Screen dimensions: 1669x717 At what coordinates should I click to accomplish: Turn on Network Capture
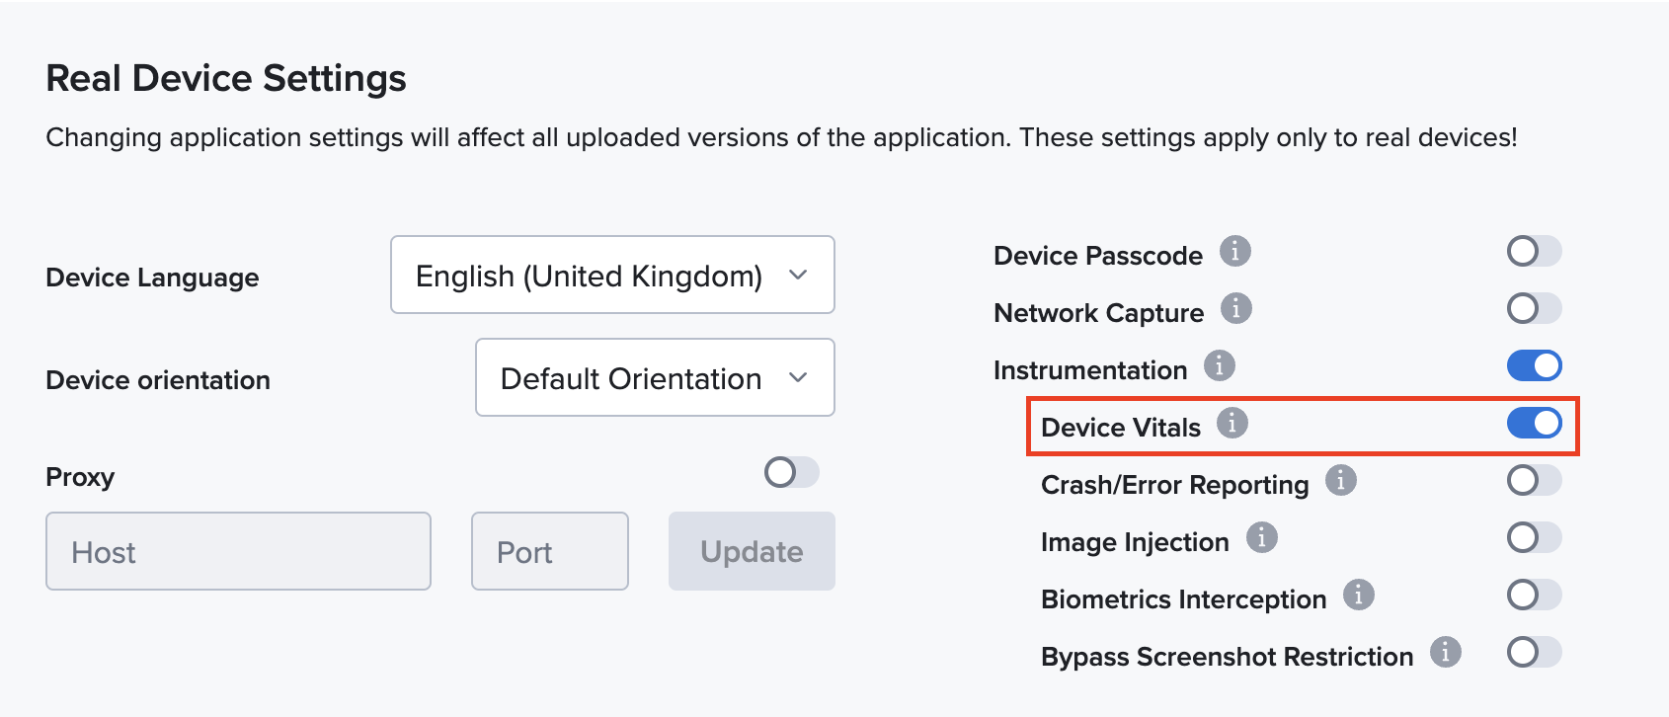click(1533, 309)
